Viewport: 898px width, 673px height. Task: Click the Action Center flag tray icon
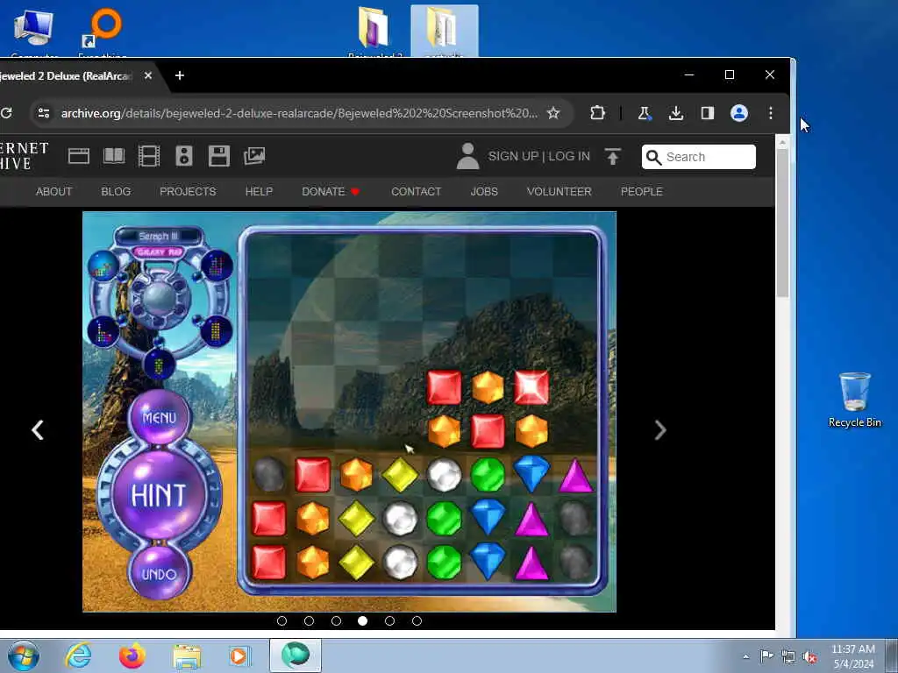click(766, 655)
